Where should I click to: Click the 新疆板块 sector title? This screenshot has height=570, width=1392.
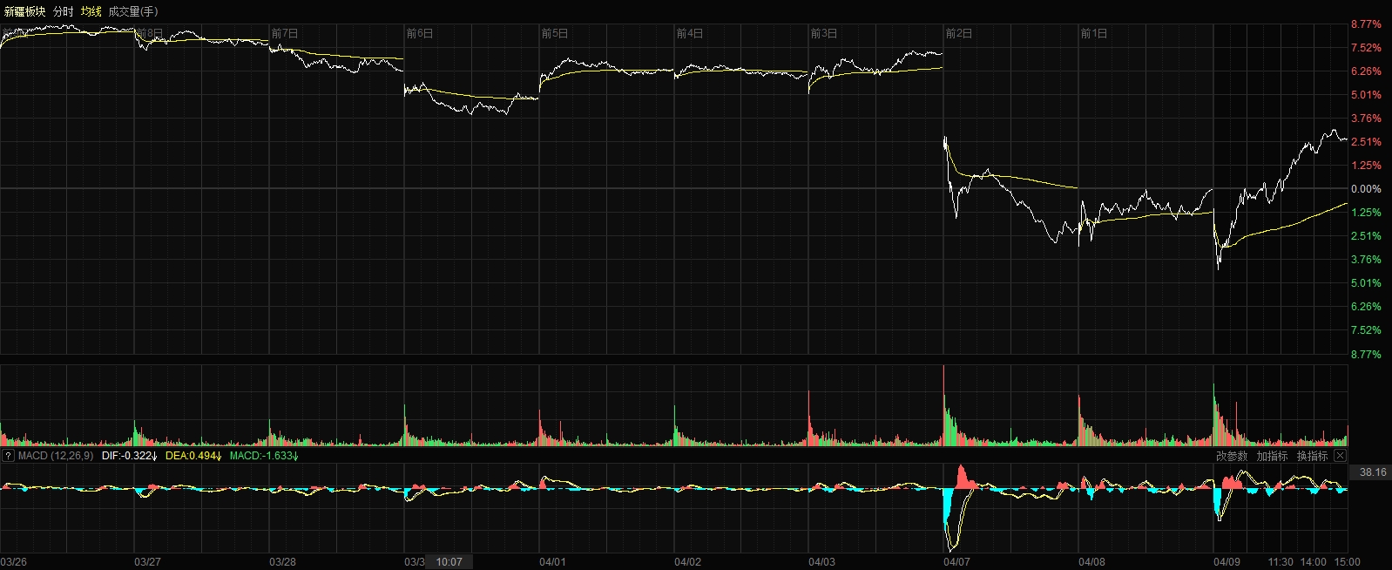tap(24, 11)
